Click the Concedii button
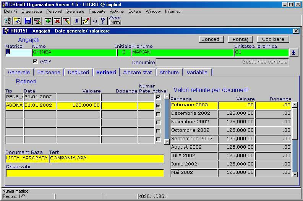303x201 pixels. [x=211, y=39]
